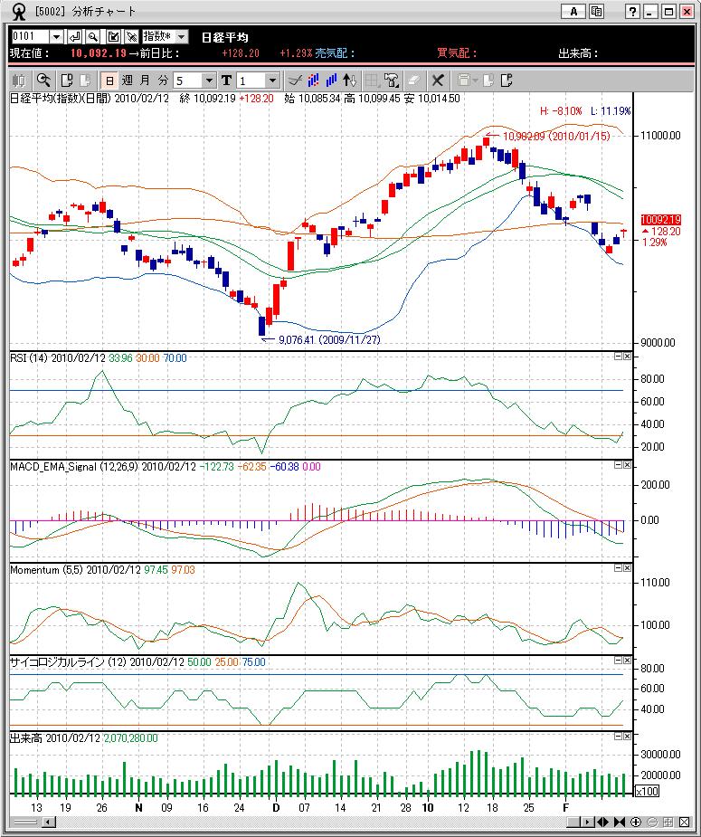Toggle the daily (日) chart period button
This screenshot has width=701, height=837.
click(109, 81)
